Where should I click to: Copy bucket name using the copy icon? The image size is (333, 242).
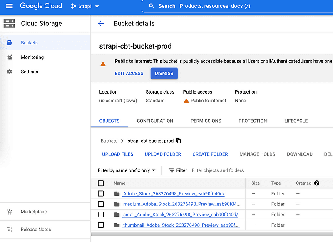tap(179, 141)
